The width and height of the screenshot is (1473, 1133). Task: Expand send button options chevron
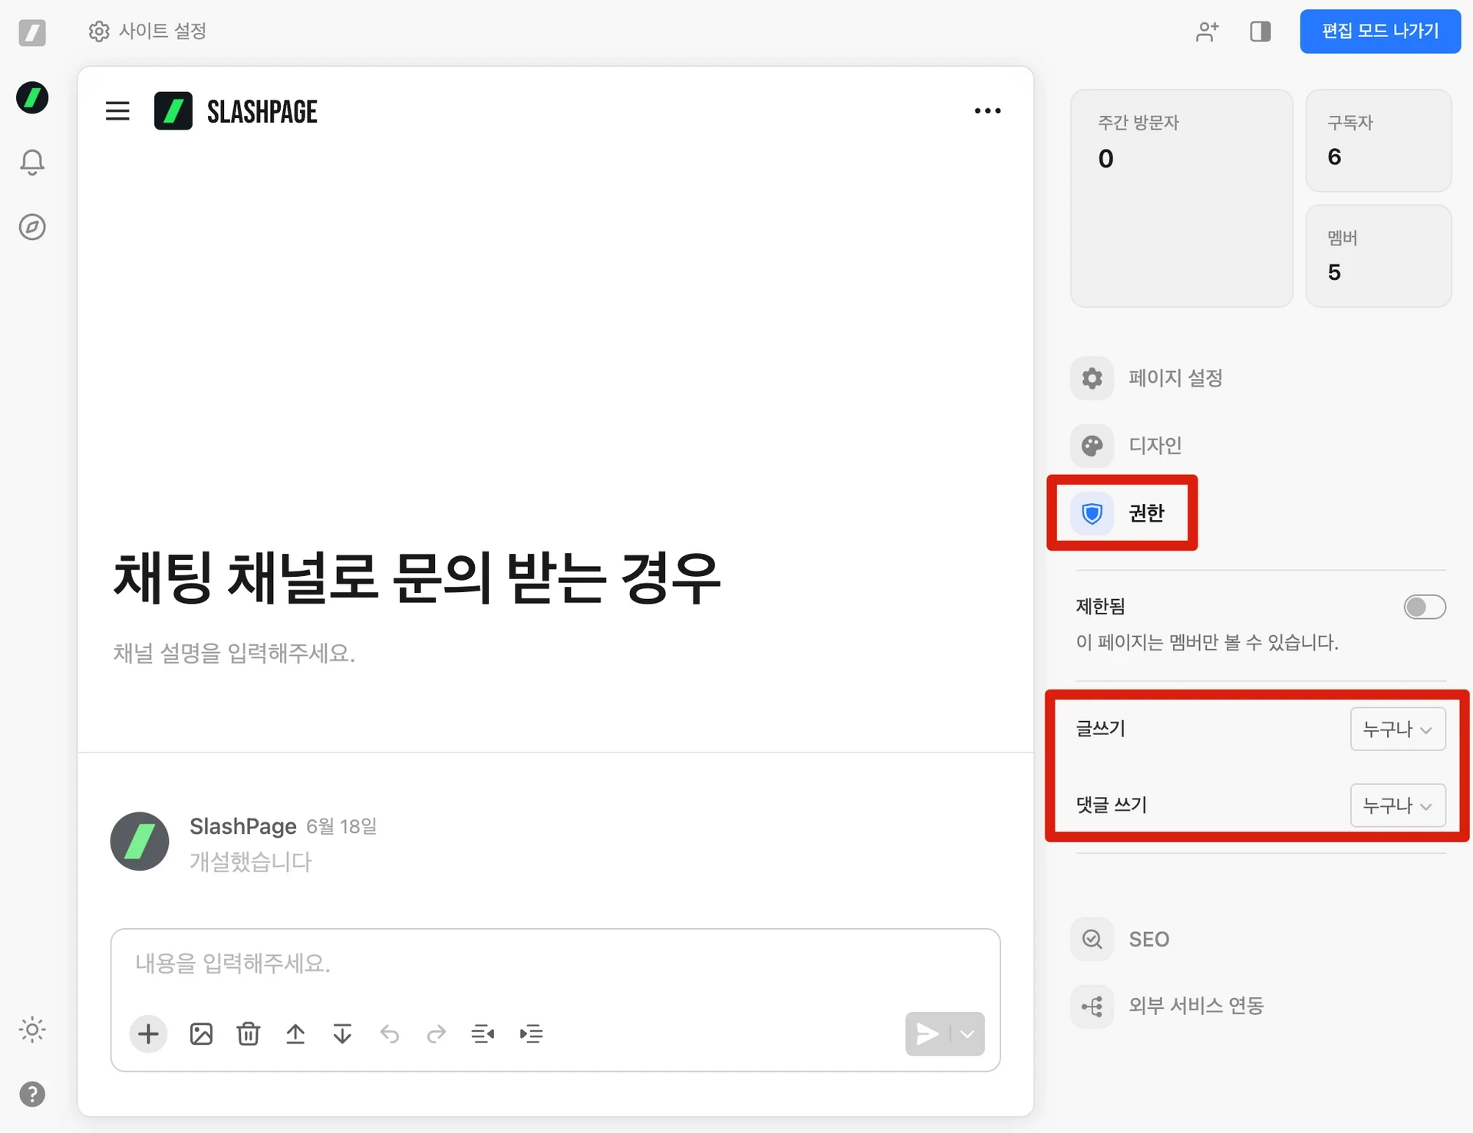tap(967, 1034)
